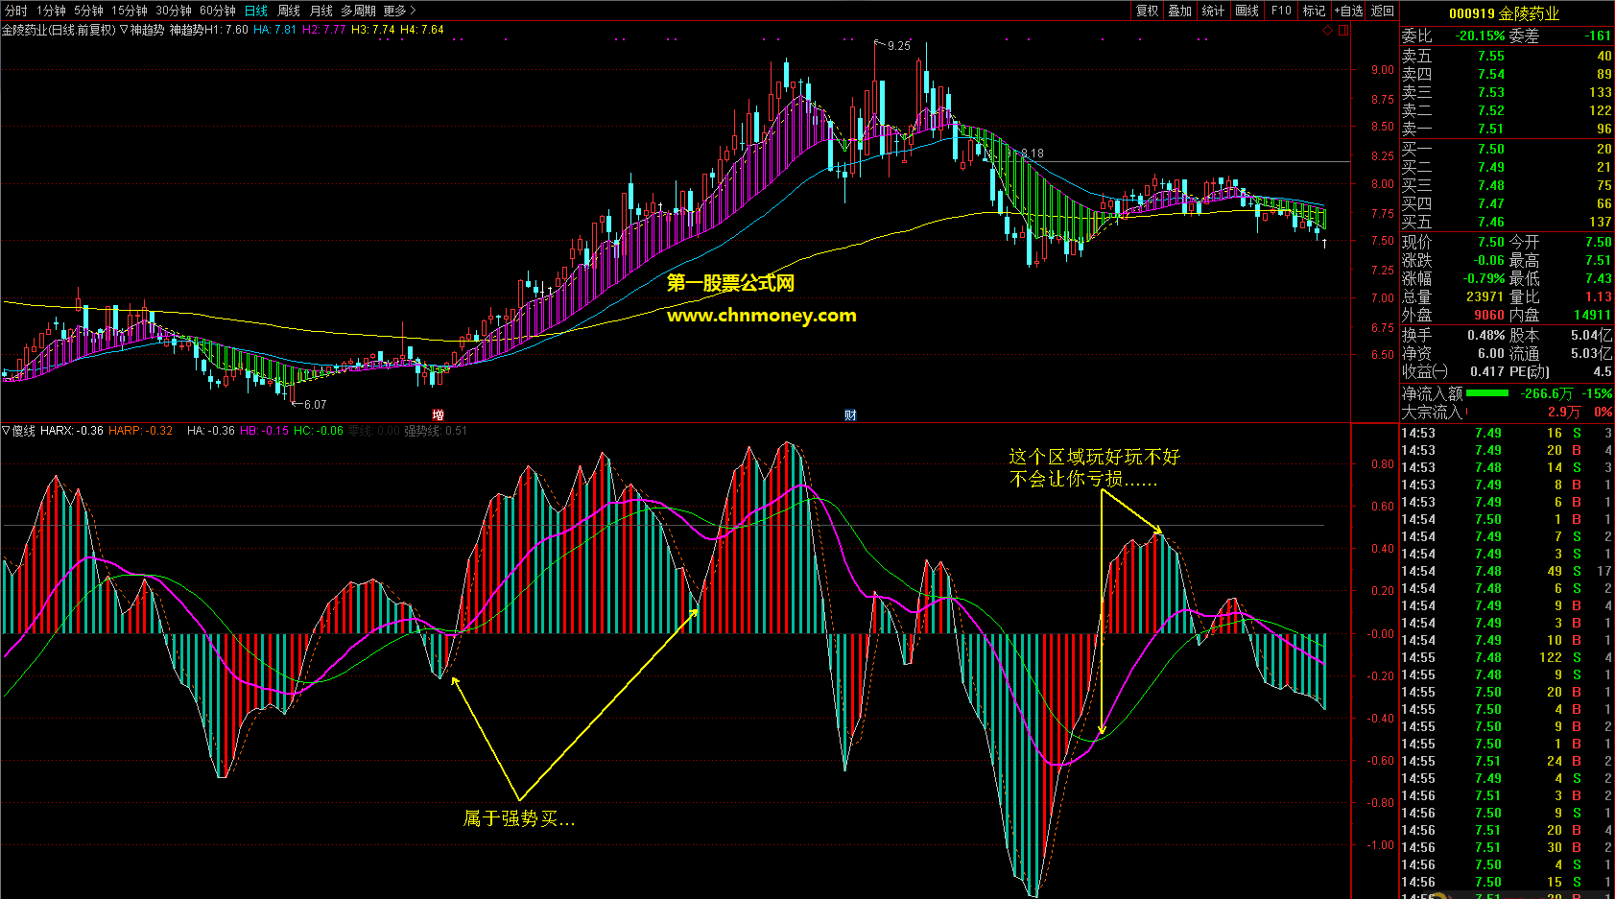Open the 画线 drawing tools
Image resolution: width=1615 pixels, height=899 pixels.
pyautogui.click(x=1247, y=11)
